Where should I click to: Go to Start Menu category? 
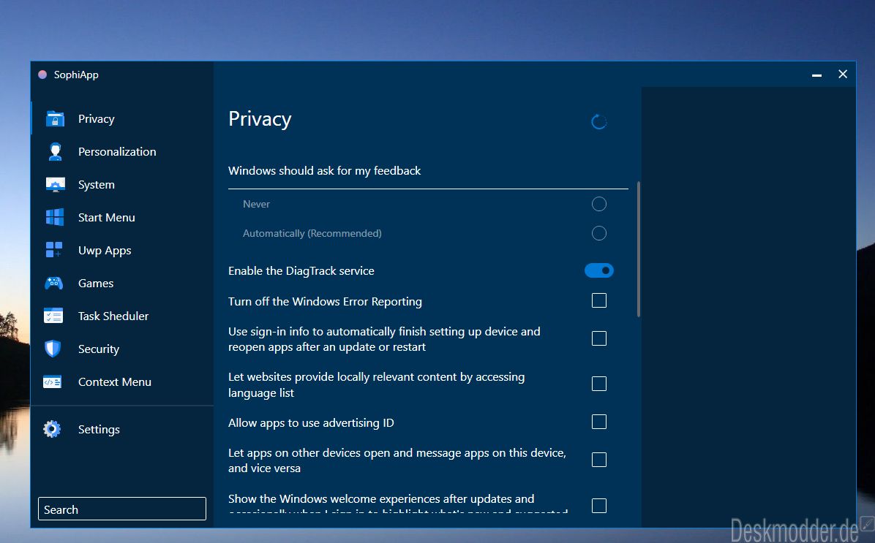[x=107, y=218]
